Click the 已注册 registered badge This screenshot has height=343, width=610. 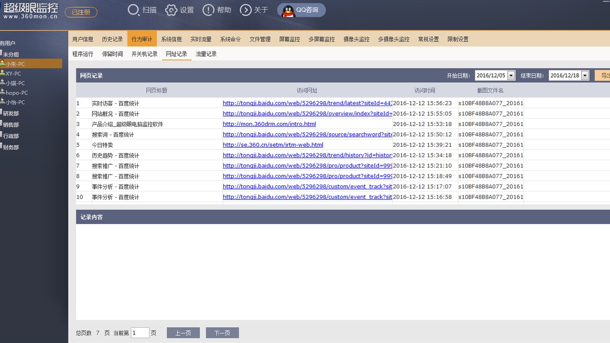[x=81, y=12]
